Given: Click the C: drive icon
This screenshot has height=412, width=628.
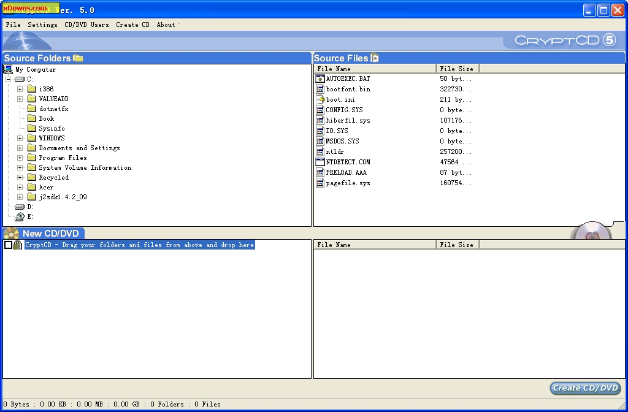Looking at the screenshot, I should coord(20,79).
